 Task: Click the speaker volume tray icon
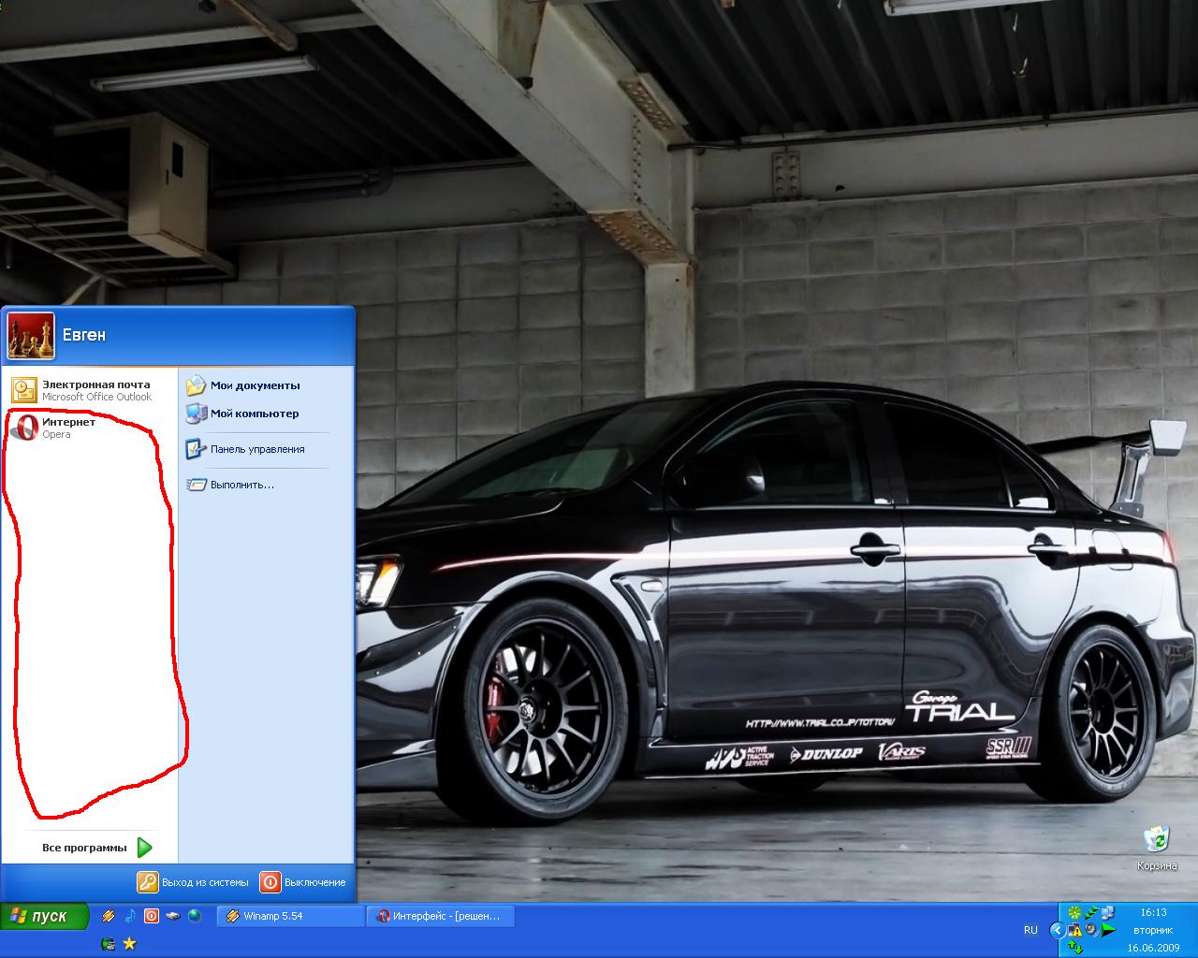click(1091, 930)
